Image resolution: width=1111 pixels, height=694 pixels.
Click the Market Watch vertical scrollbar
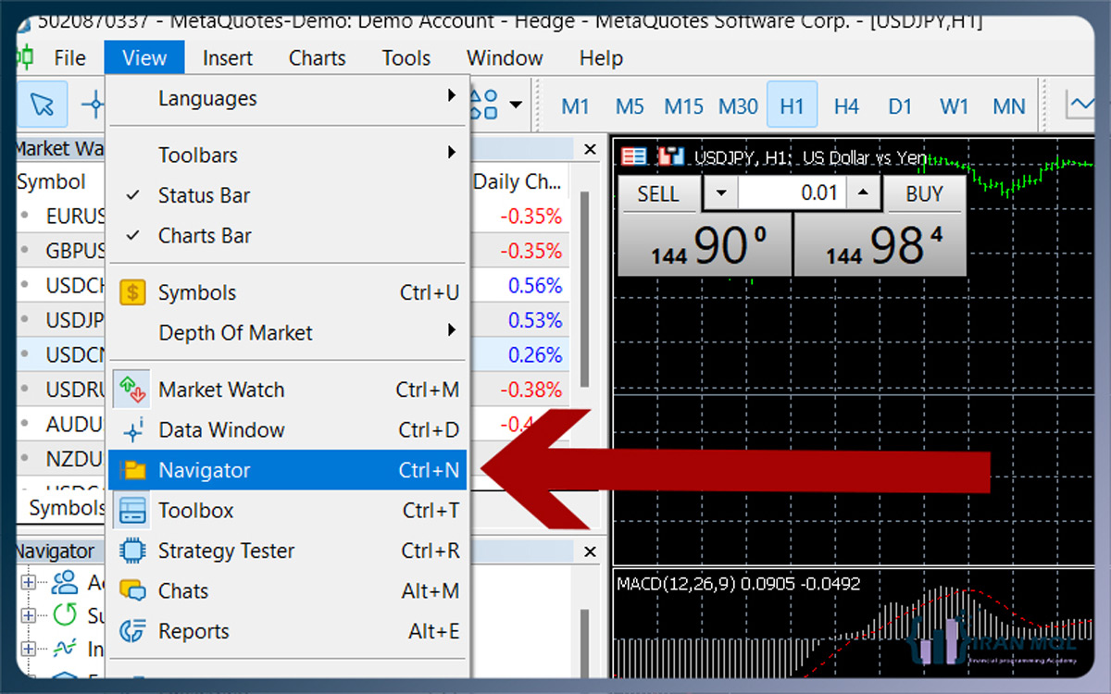(584, 287)
